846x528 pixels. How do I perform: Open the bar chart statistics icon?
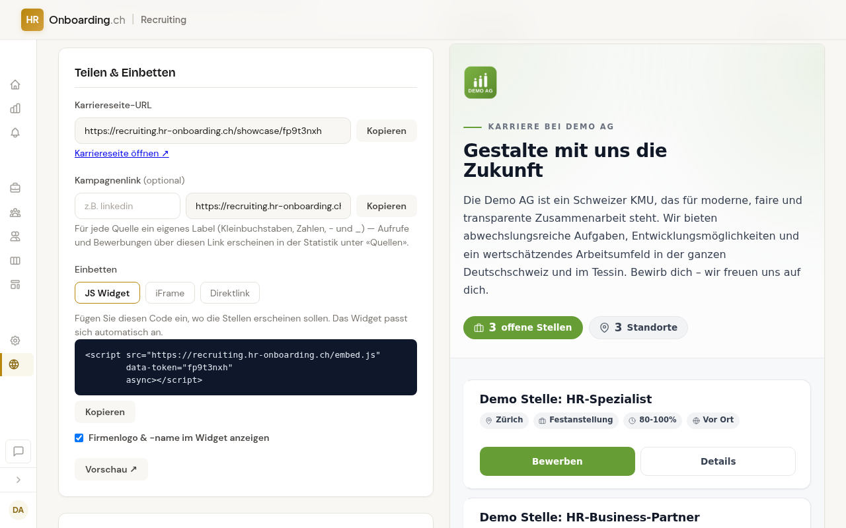[15, 108]
